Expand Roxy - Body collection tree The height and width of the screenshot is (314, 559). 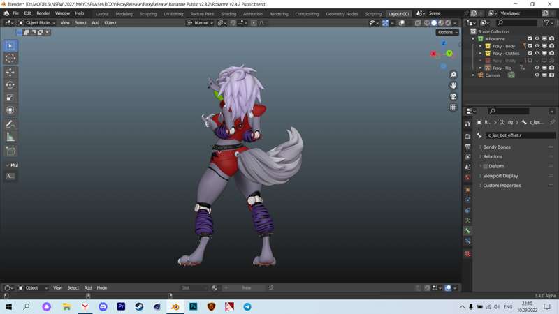480,46
